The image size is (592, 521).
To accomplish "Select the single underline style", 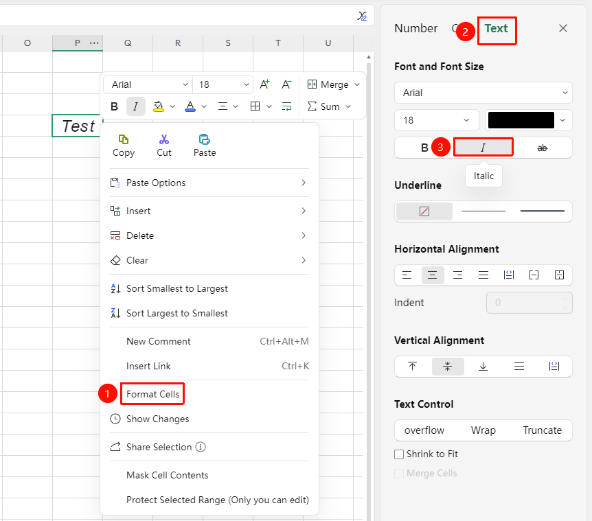I will [483, 211].
